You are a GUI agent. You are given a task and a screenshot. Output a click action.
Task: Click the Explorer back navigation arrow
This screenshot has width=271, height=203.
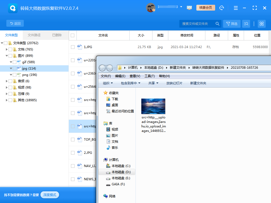[102, 68]
